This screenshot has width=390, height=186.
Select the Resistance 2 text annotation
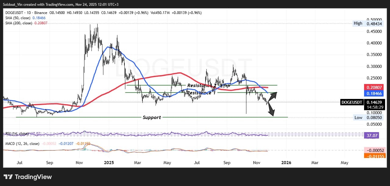coord(201,86)
